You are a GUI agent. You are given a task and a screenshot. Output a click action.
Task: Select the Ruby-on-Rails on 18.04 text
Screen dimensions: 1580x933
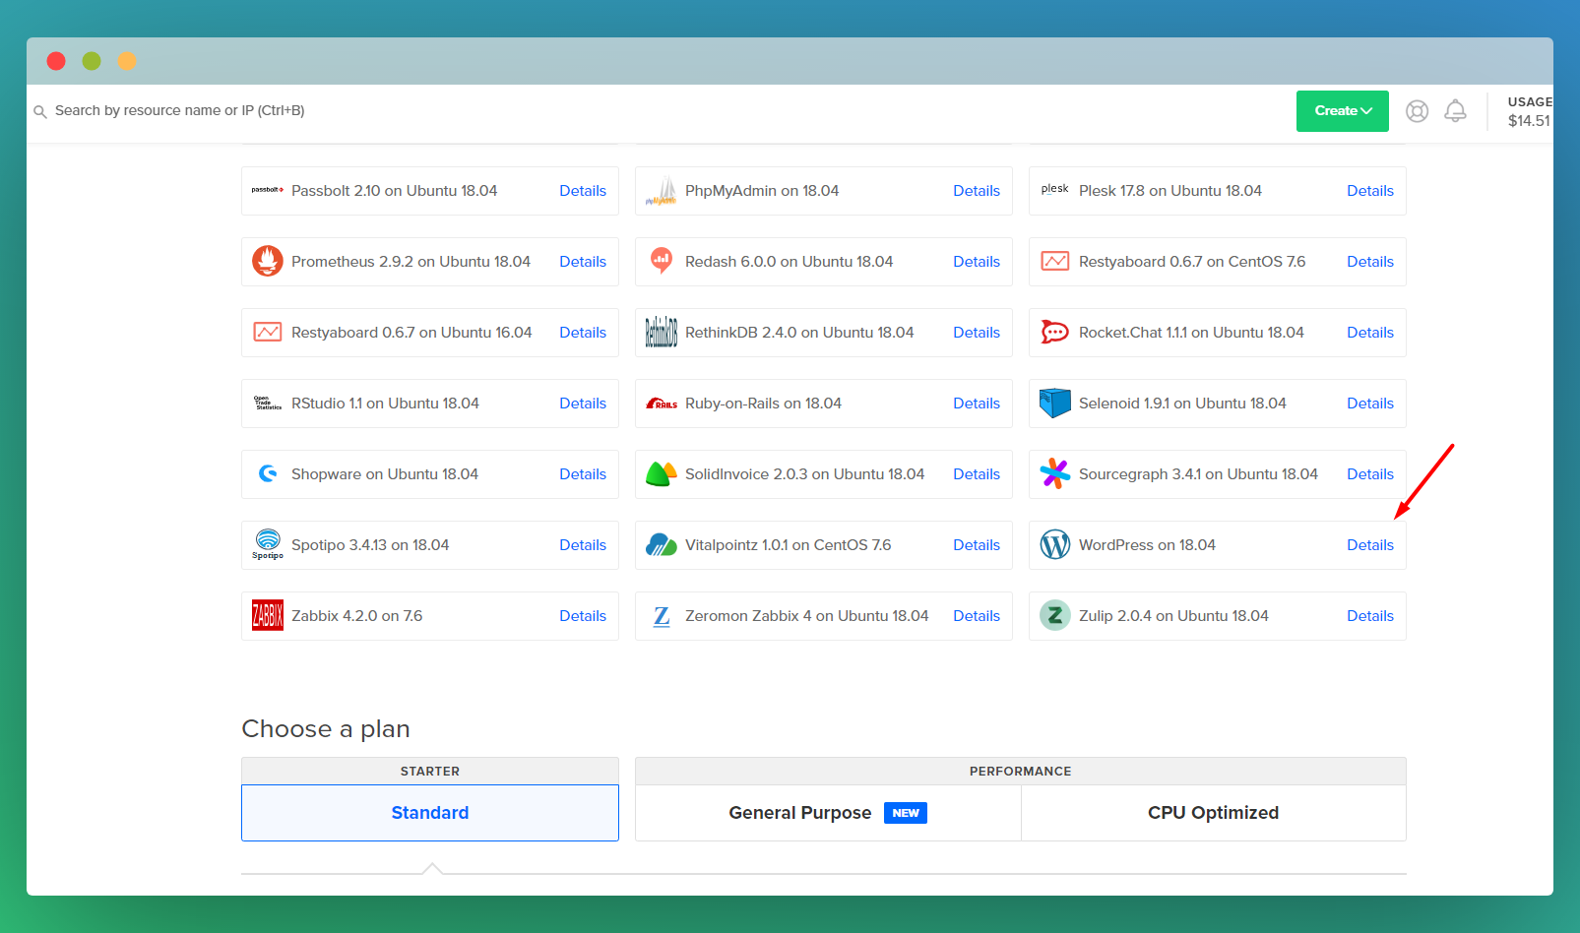click(x=763, y=404)
